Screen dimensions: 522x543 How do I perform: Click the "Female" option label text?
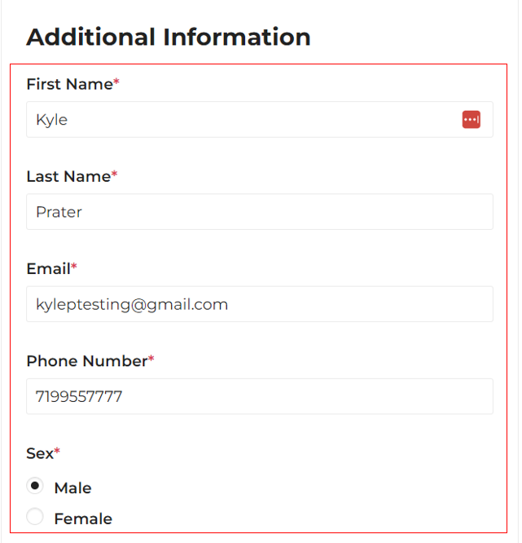click(x=83, y=519)
